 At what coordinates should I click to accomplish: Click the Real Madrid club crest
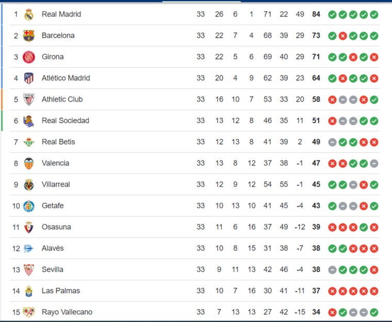pos(29,14)
